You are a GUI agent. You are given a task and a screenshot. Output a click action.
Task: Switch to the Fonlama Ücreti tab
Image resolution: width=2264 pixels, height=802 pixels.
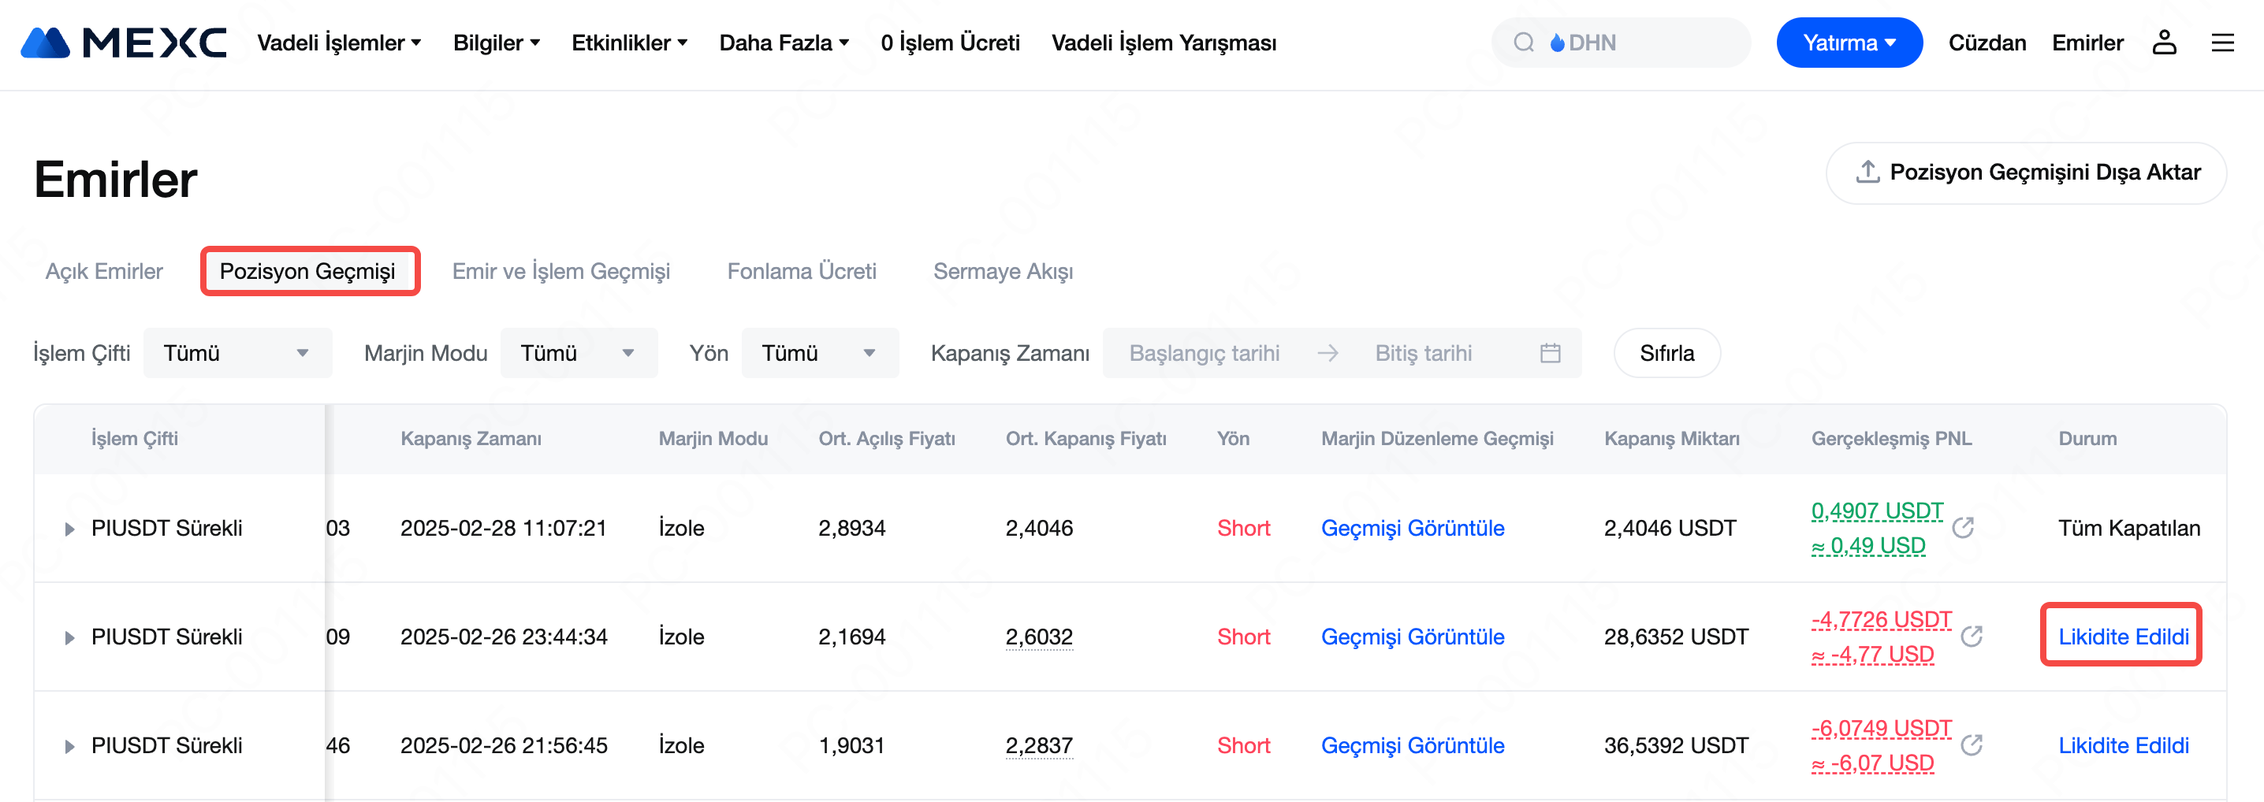coord(802,272)
